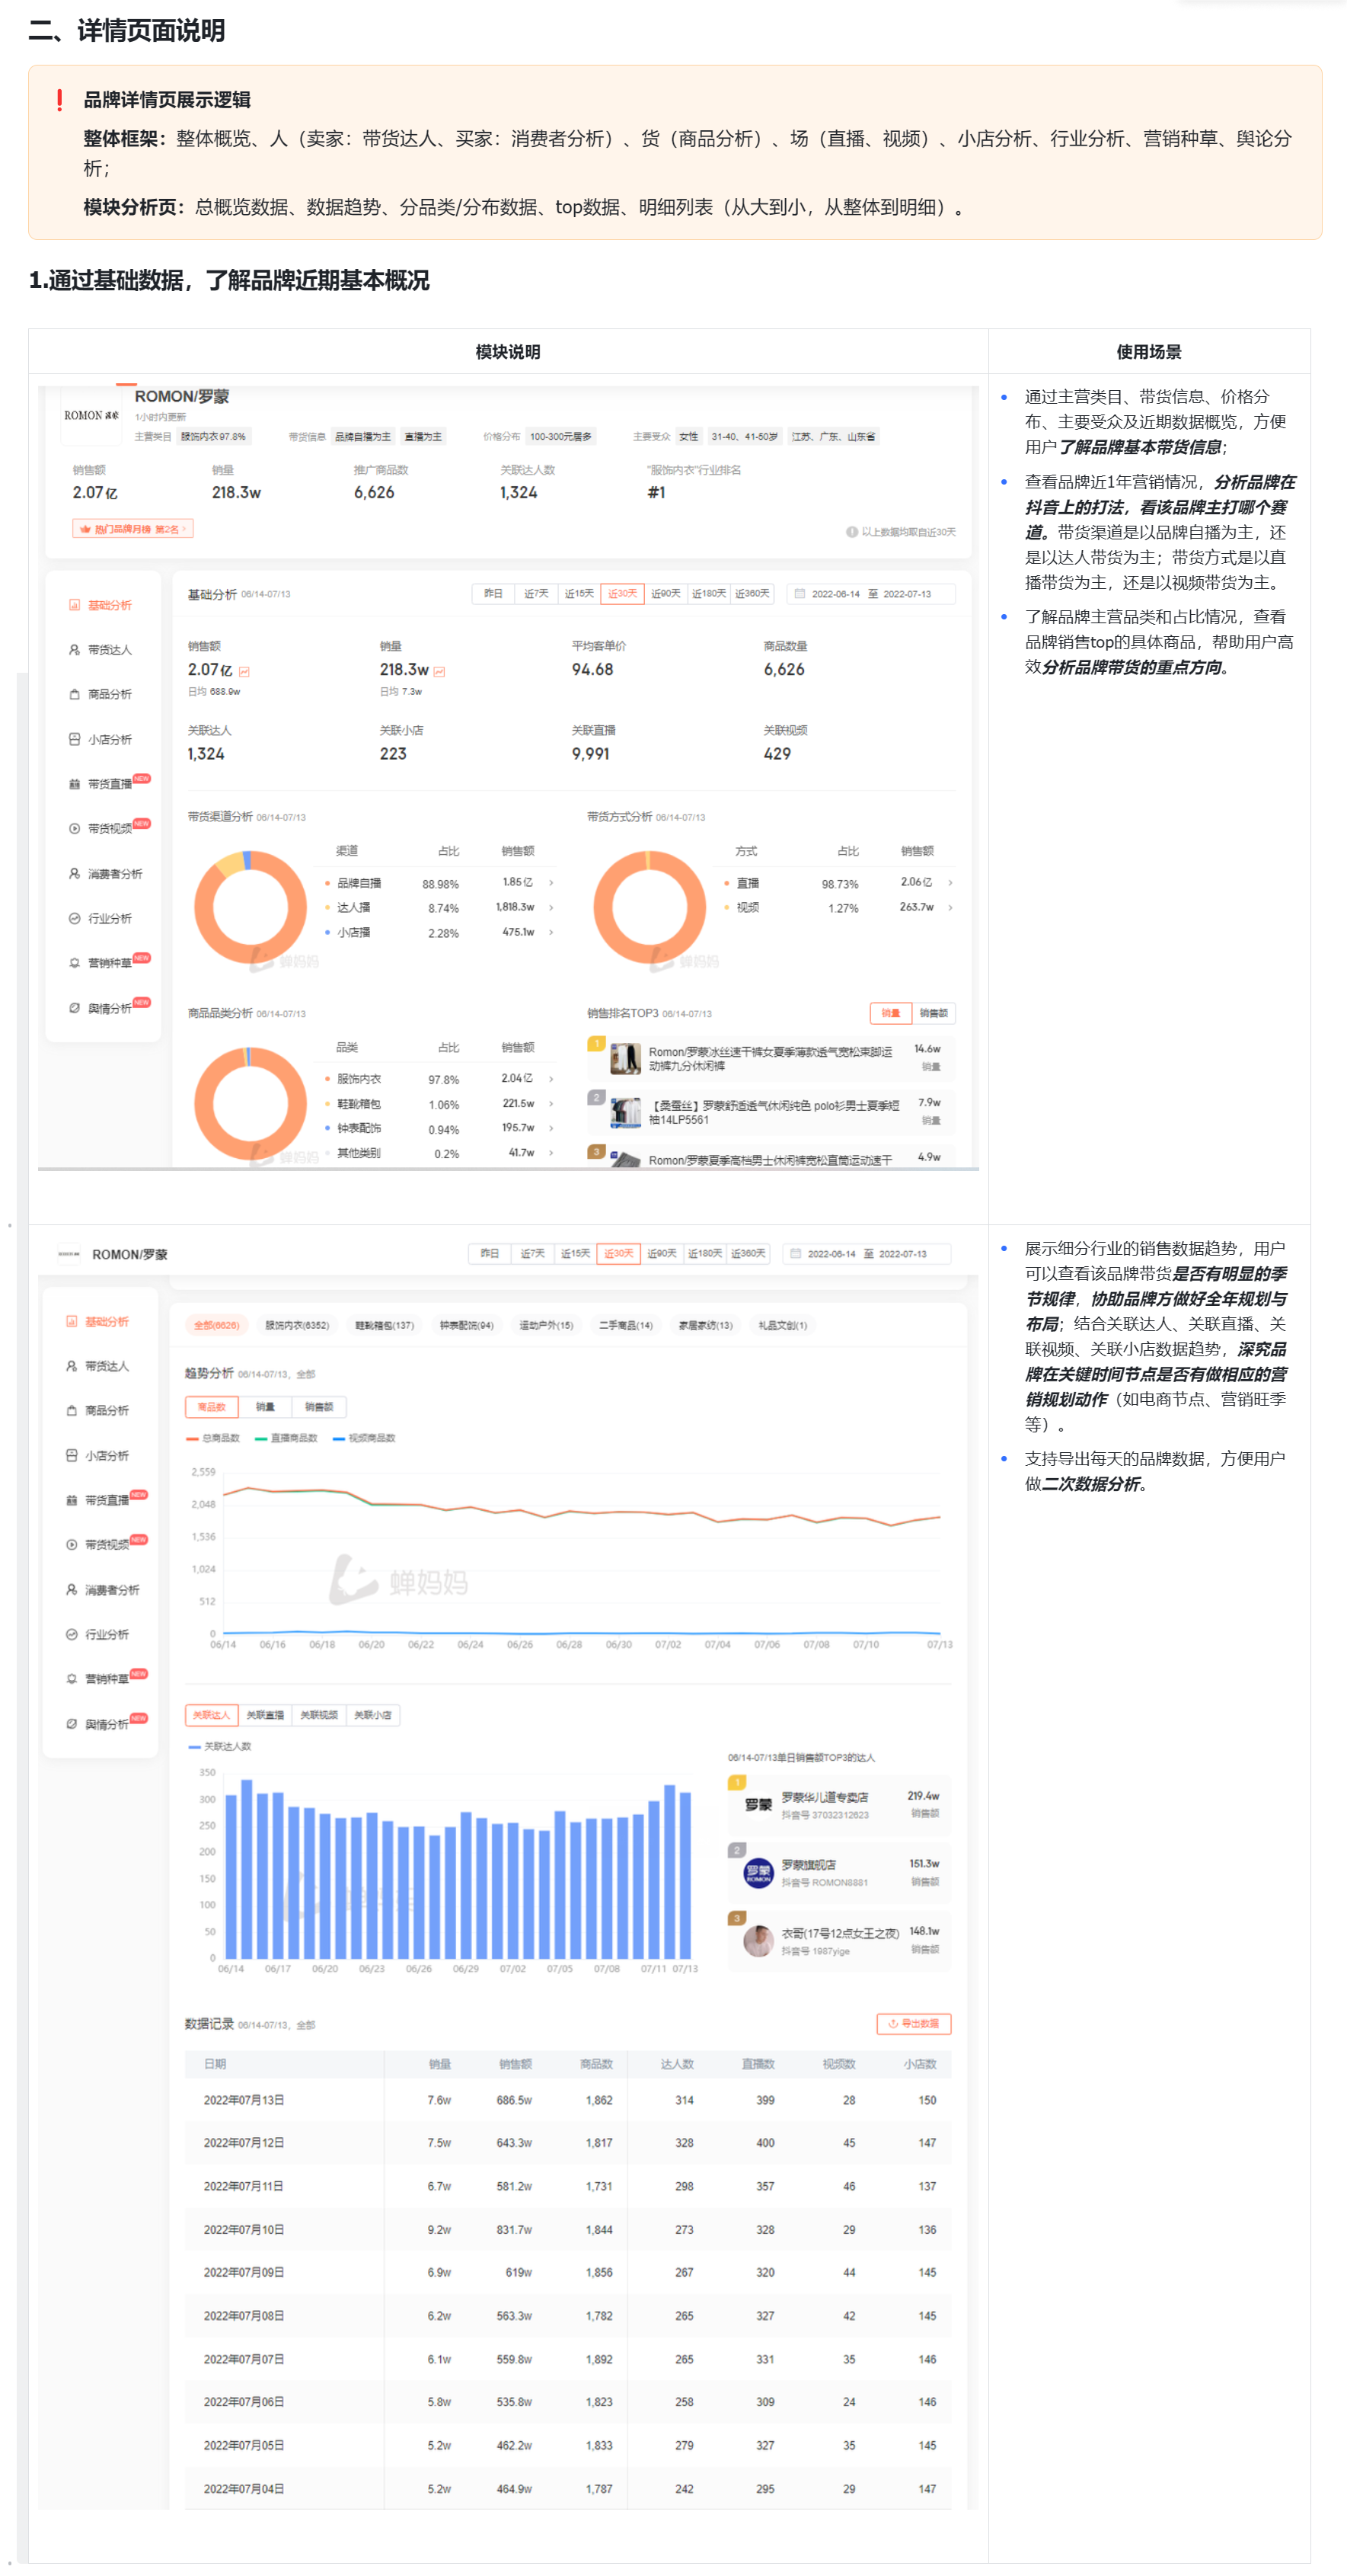Click 基础分析 icon in the 带货渠道分析 screenshot sidebar
Image resolution: width=1347 pixels, height=2576 pixels.
pos(74,605)
